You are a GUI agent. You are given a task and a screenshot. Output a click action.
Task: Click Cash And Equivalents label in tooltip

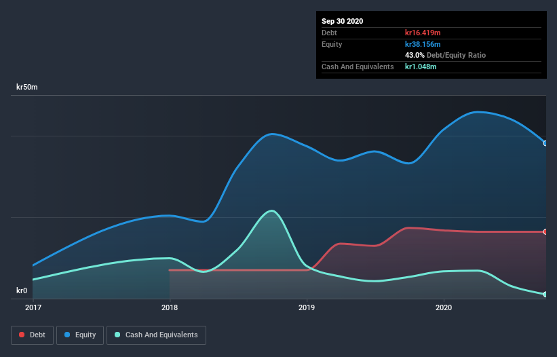(358, 67)
